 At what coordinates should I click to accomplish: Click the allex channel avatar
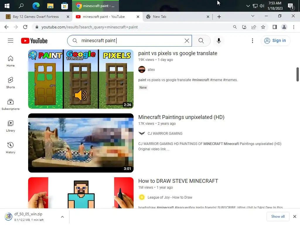point(142,69)
